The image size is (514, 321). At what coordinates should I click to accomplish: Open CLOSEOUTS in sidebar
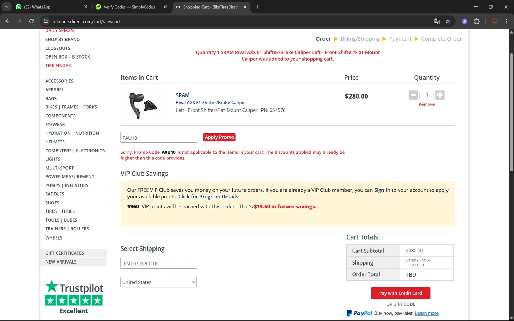(58, 48)
